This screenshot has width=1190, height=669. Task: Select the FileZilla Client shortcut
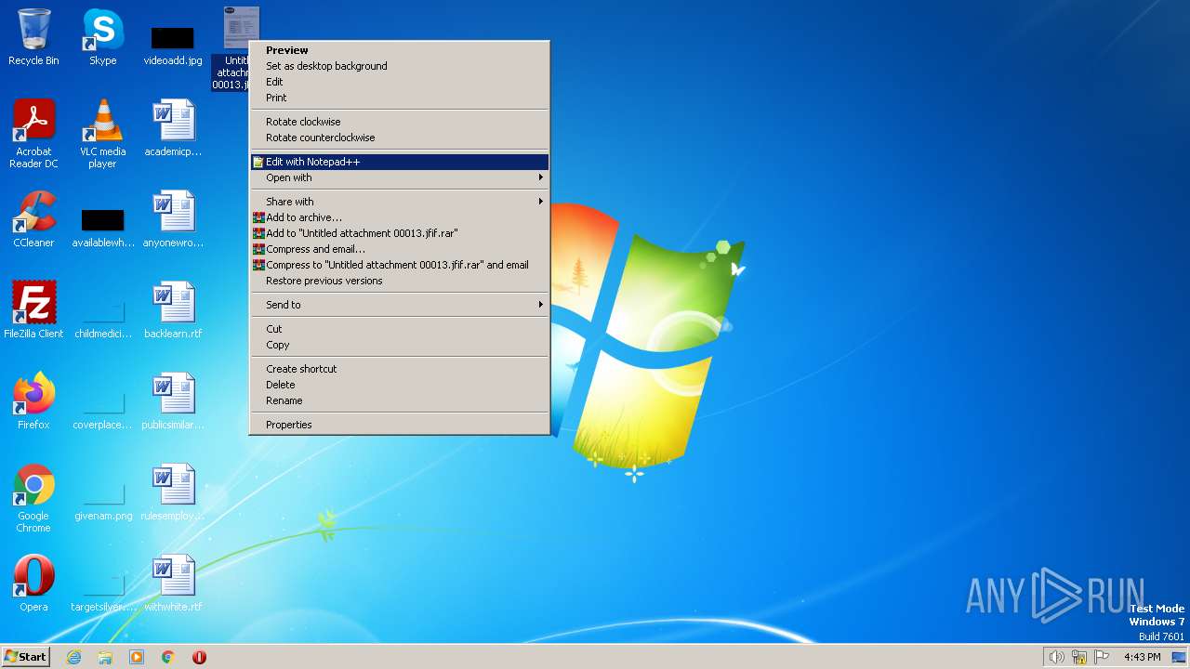(33, 310)
